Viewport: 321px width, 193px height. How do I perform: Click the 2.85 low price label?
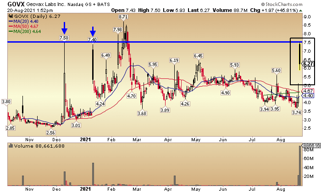(x=10, y=128)
